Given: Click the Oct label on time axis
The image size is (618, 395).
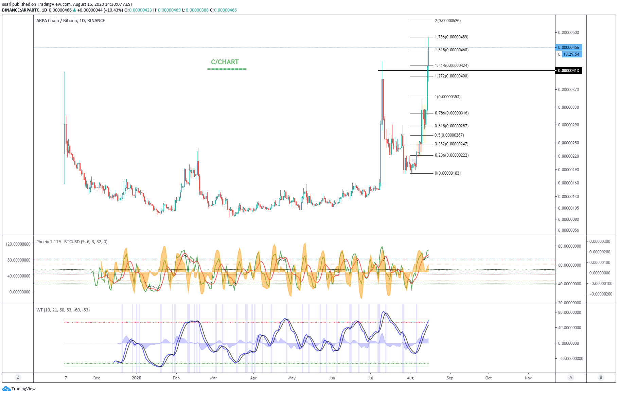Looking at the screenshot, I should (489, 378).
